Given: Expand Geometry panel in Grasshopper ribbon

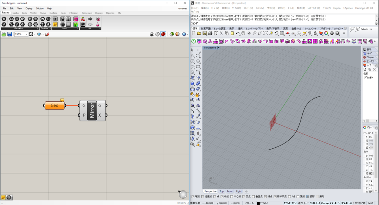Looking at the screenshot, I should pyautogui.click(x=37, y=28).
